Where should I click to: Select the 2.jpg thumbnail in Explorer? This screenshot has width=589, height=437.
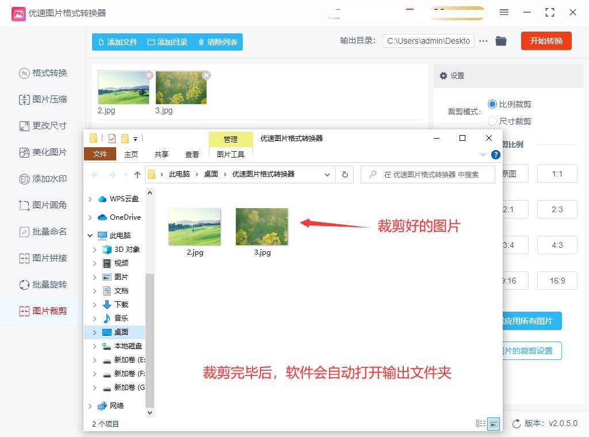pos(194,227)
